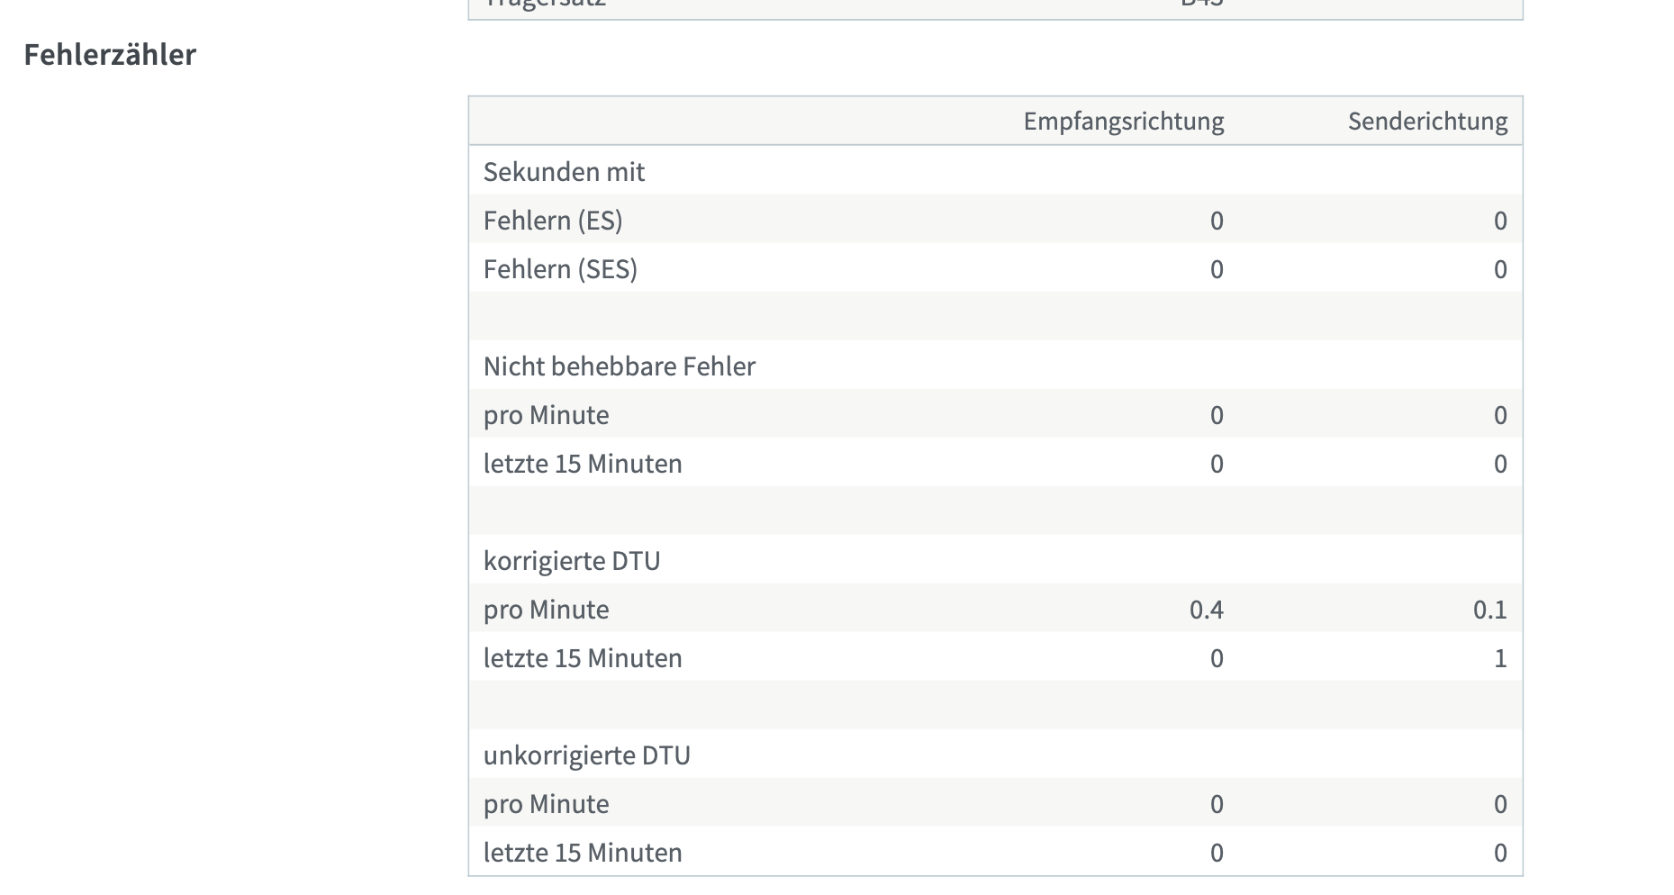Click the 'Fehlern (SES)' row label
The image size is (1674, 895).
pyautogui.click(x=560, y=269)
